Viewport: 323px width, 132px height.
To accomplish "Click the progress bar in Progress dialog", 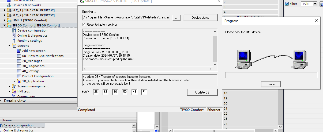I will tap(271, 75).
